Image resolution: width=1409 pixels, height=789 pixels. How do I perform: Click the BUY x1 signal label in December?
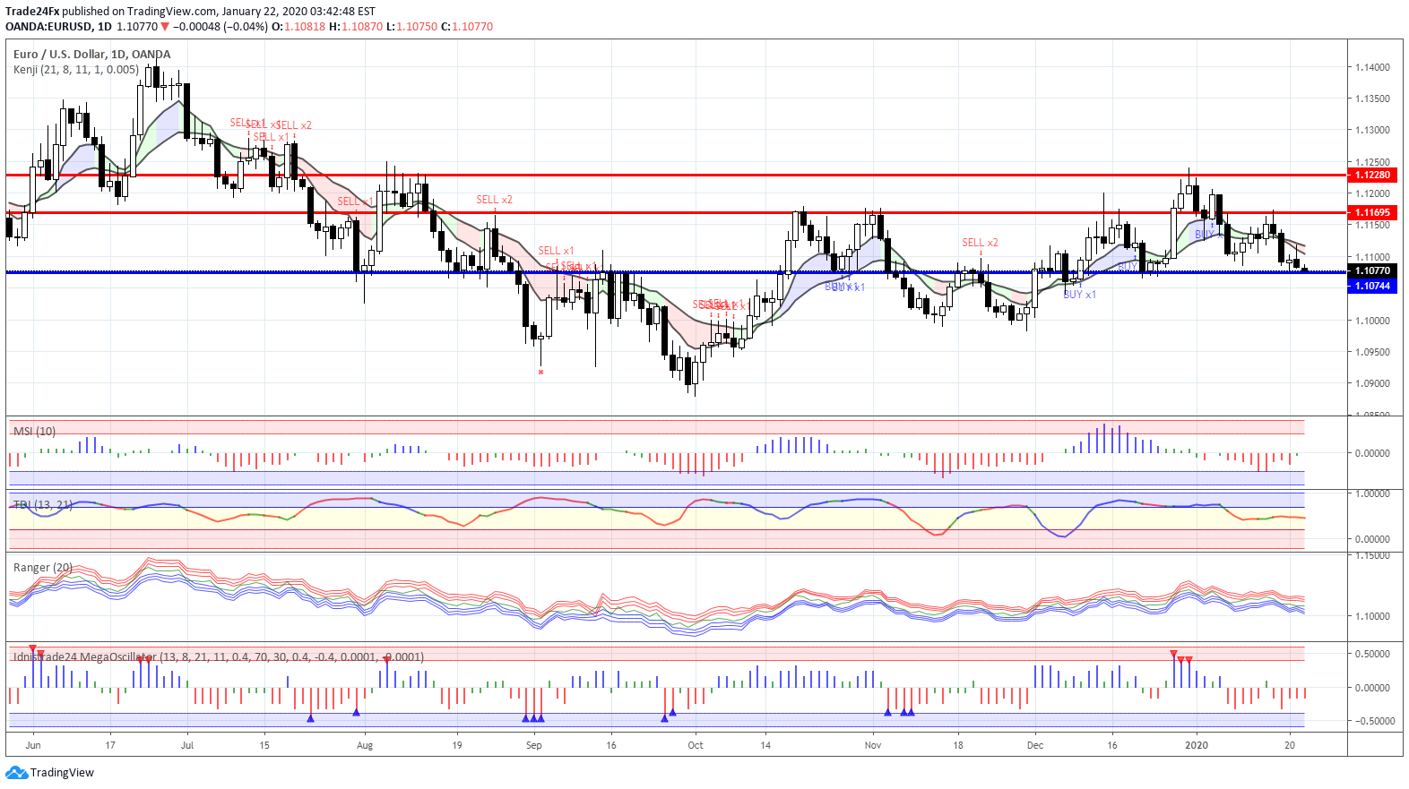coord(1080,295)
